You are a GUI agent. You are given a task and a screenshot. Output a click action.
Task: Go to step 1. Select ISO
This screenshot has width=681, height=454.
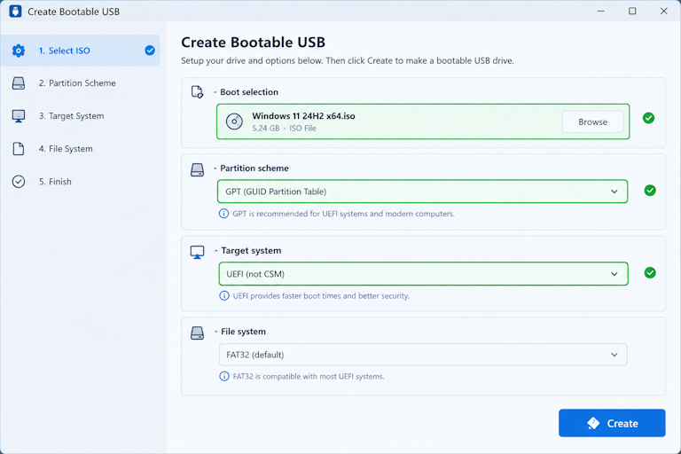(x=81, y=51)
